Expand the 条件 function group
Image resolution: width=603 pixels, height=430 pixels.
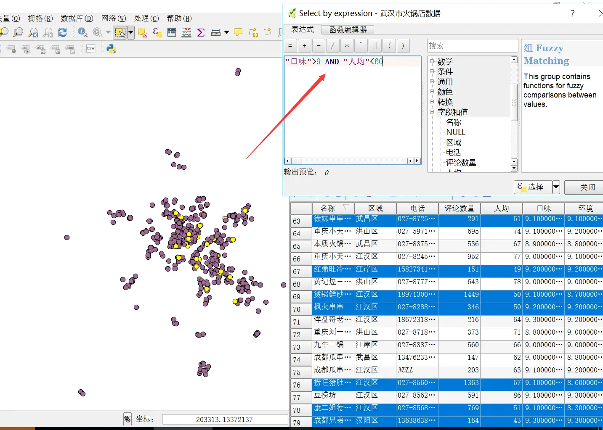coord(432,71)
